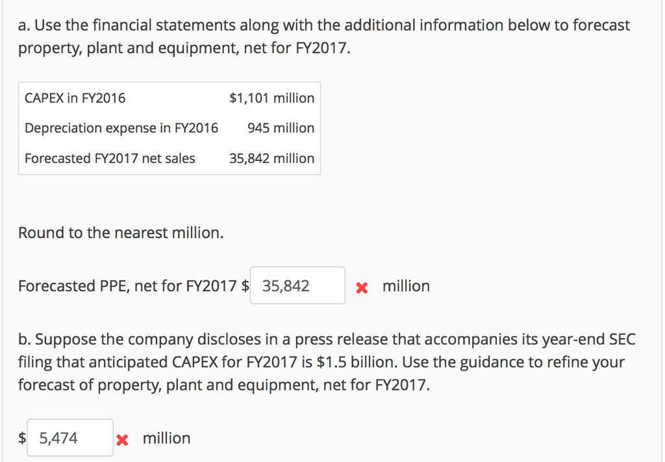665x462 pixels.
Task: Click the $1,101 million table value
Action: (271, 98)
